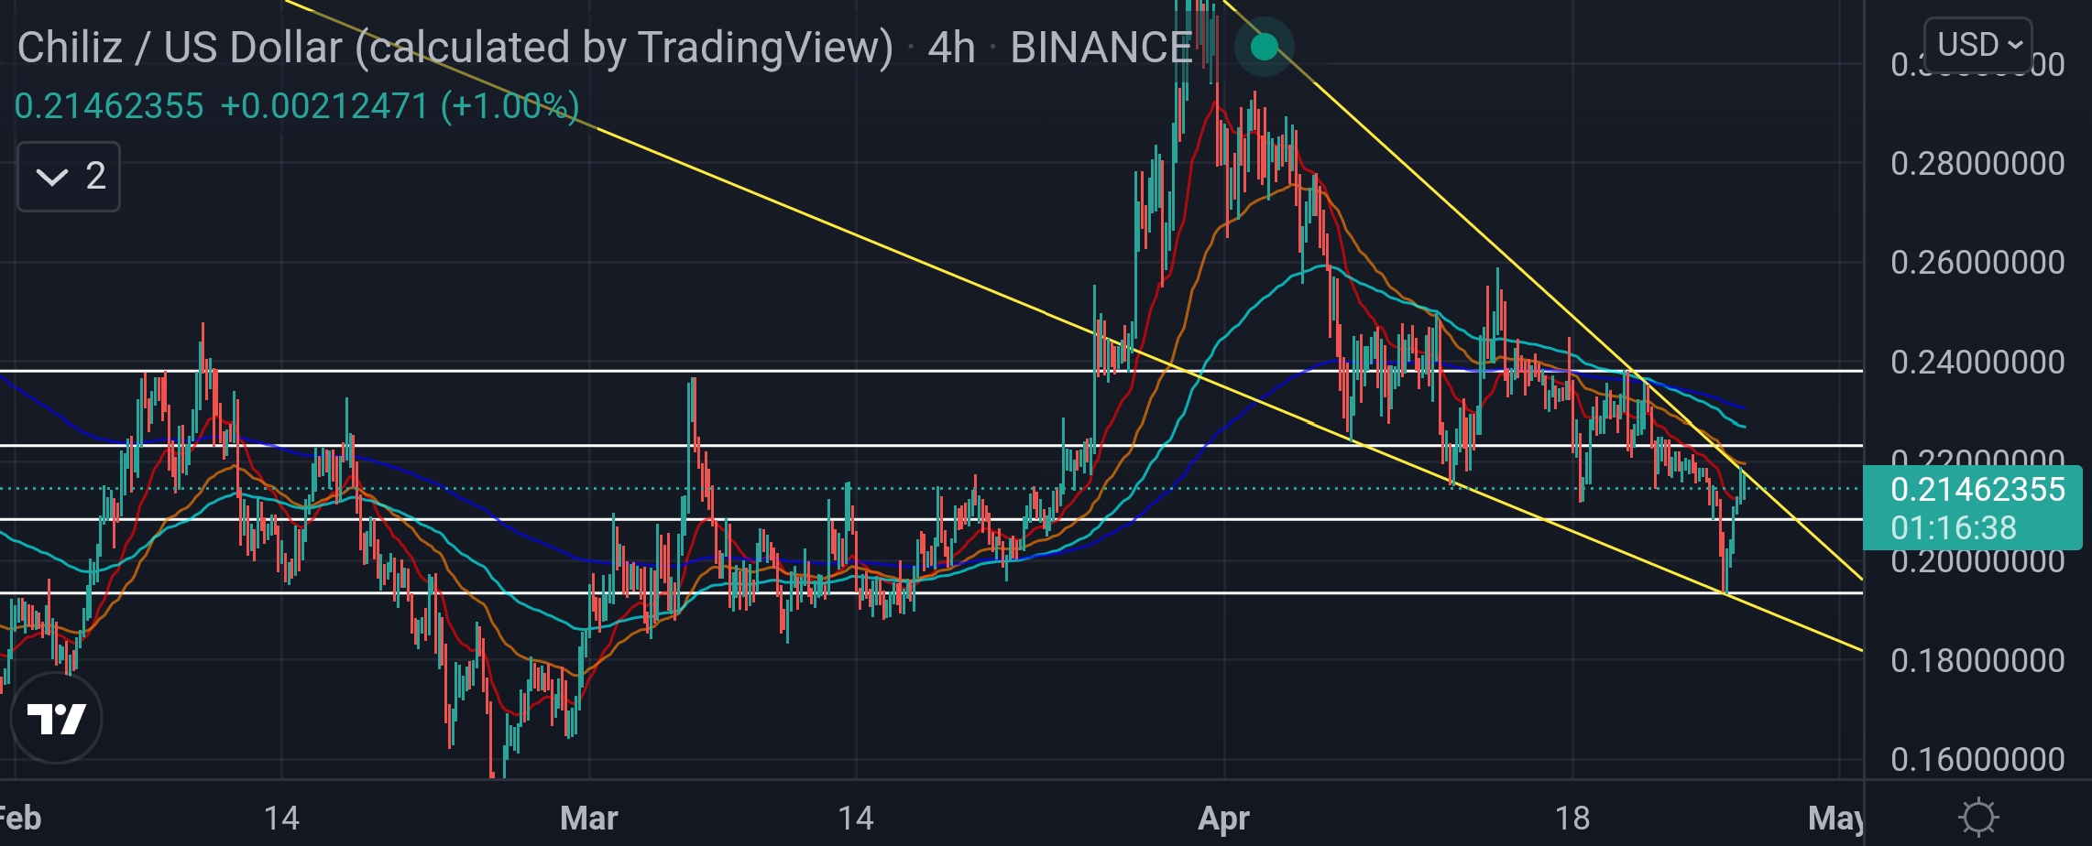The width and height of the screenshot is (2092, 846).
Task: Click the BINANCE exchange label
Action: (1101, 48)
